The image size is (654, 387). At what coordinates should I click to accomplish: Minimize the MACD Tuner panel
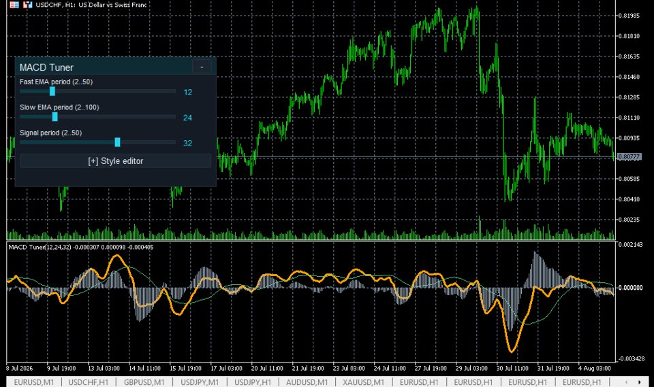(x=202, y=67)
